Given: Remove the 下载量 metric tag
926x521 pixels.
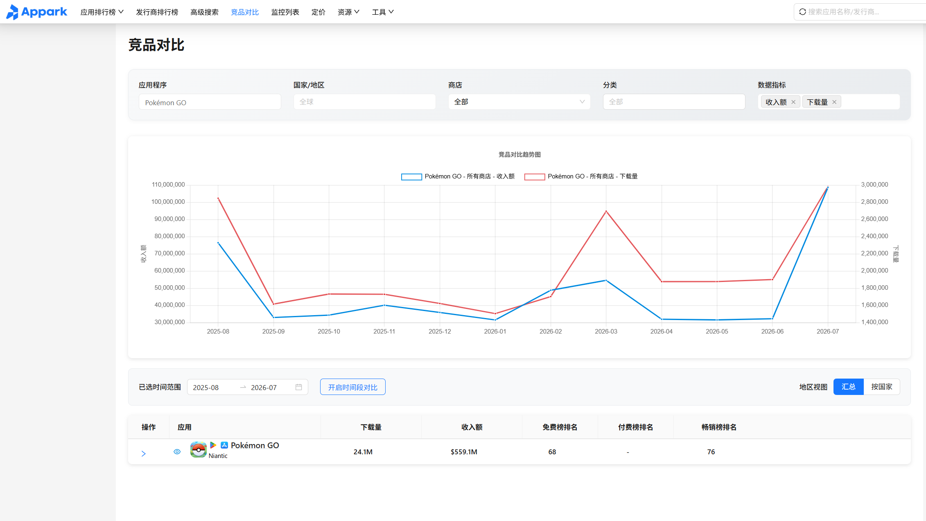Looking at the screenshot, I should point(834,102).
